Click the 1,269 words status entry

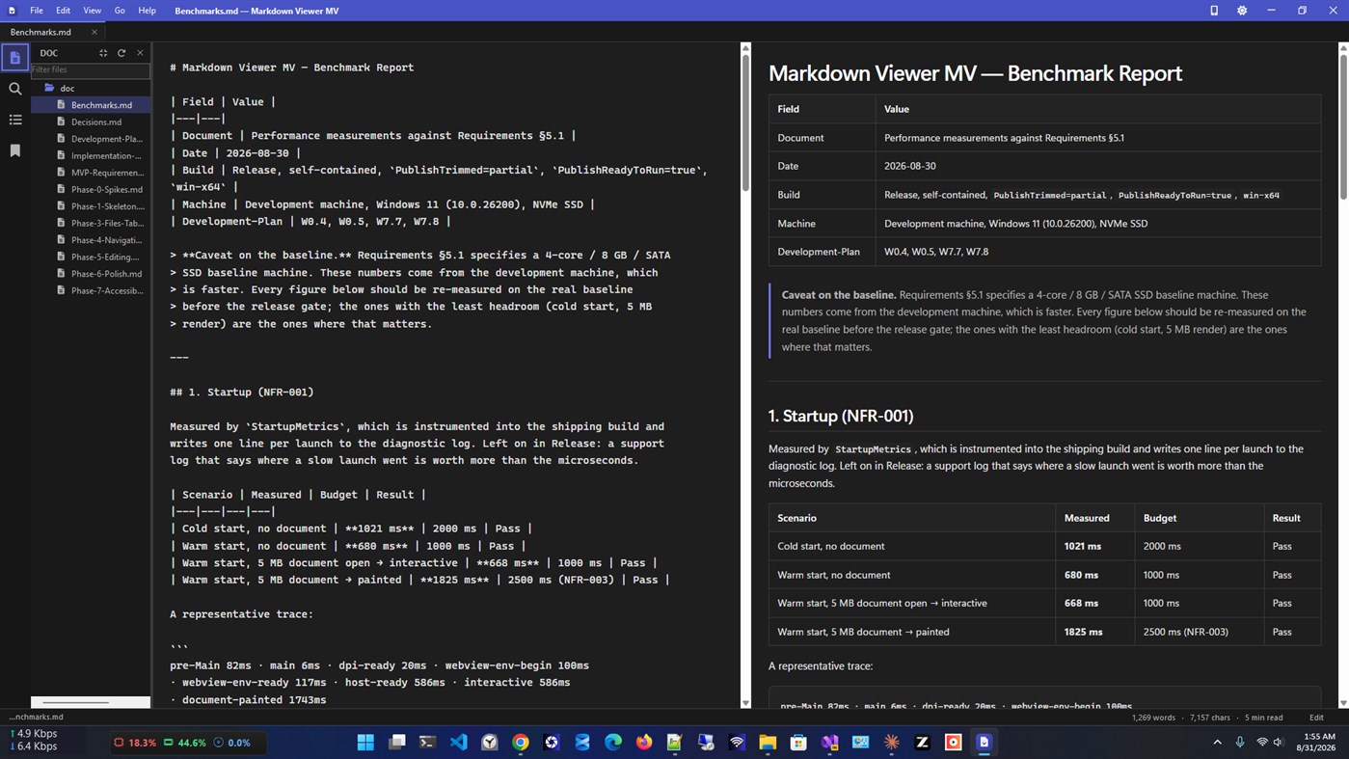[x=1153, y=718]
